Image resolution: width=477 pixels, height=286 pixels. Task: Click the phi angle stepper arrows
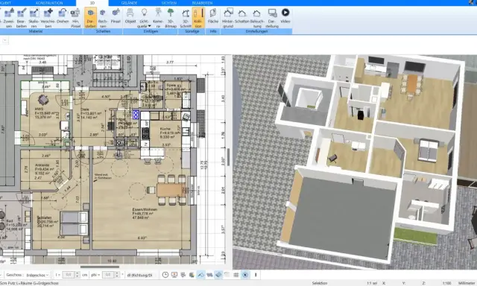tap(117, 275)
